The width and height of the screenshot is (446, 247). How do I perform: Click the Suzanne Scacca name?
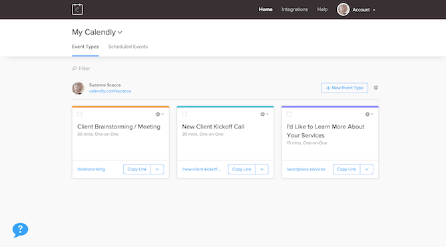[105, 85]
